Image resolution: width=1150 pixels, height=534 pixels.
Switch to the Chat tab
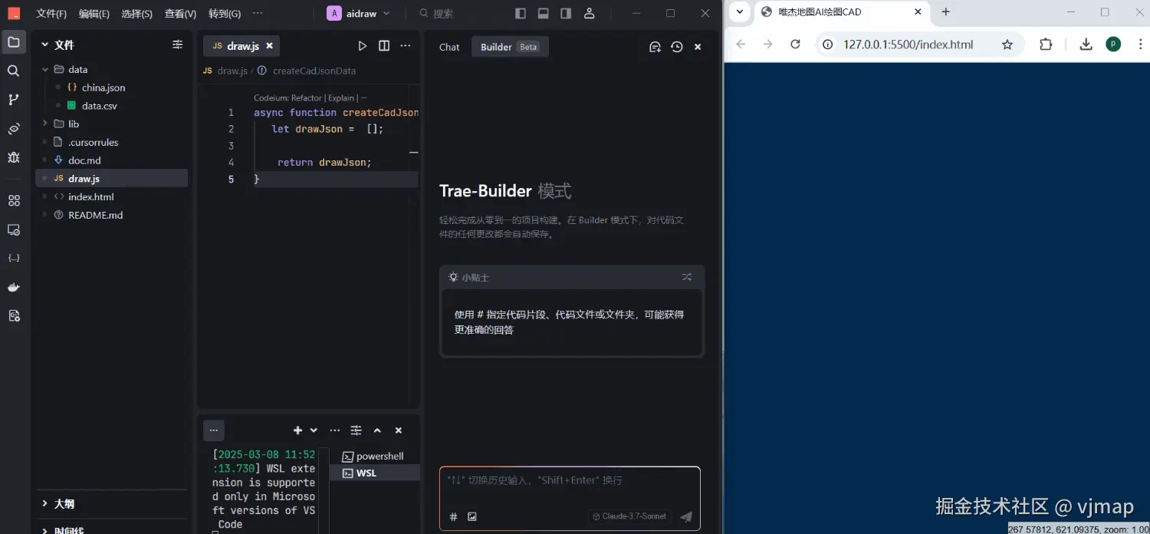449,47
